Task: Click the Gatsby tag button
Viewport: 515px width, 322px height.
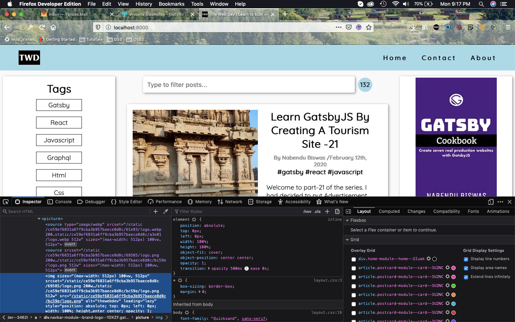Action: pyautogui.click(x=59, y=105)
